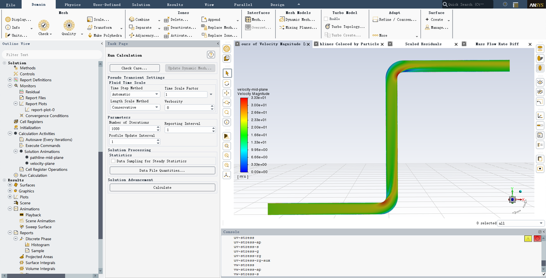Collapse the Solution Animations tree node
The image size is (546, 278).
point(16,152)
